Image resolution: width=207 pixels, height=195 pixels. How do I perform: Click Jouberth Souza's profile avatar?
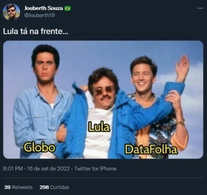[11, 12]
